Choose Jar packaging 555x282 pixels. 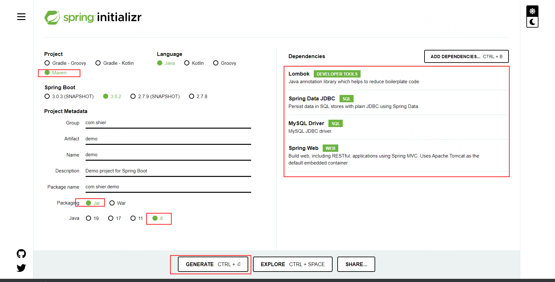(93, 203)
